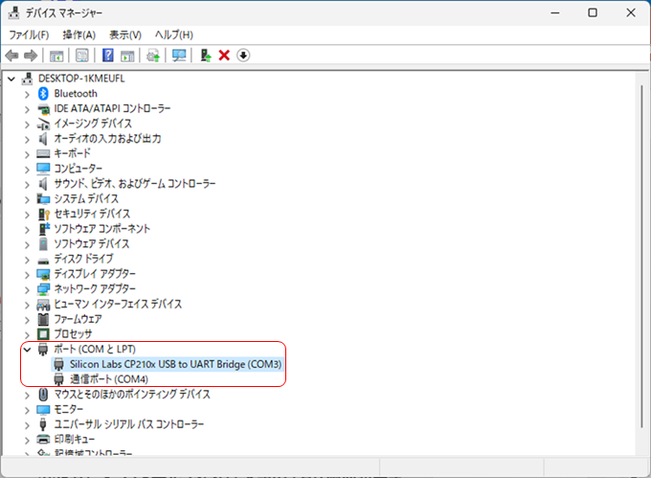This screenshot has width=651, height=478.
Task: Expand the Bluetooth category
Action: click(27, 94)
